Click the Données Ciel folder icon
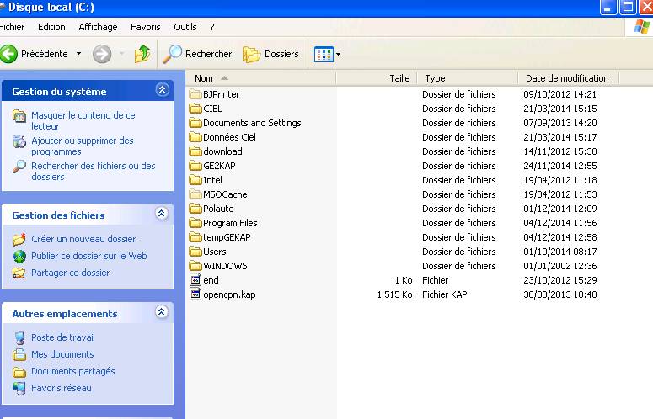This screenshot has height=419, width=653. click(x=195, y=137)
